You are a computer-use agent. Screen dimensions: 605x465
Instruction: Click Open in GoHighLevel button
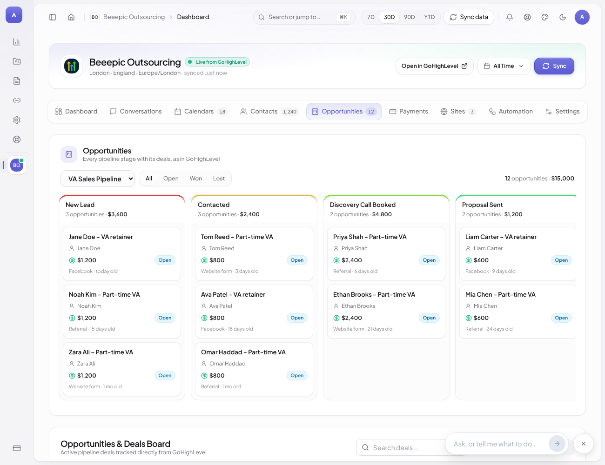pyautogui.click(x=435, y=66)
